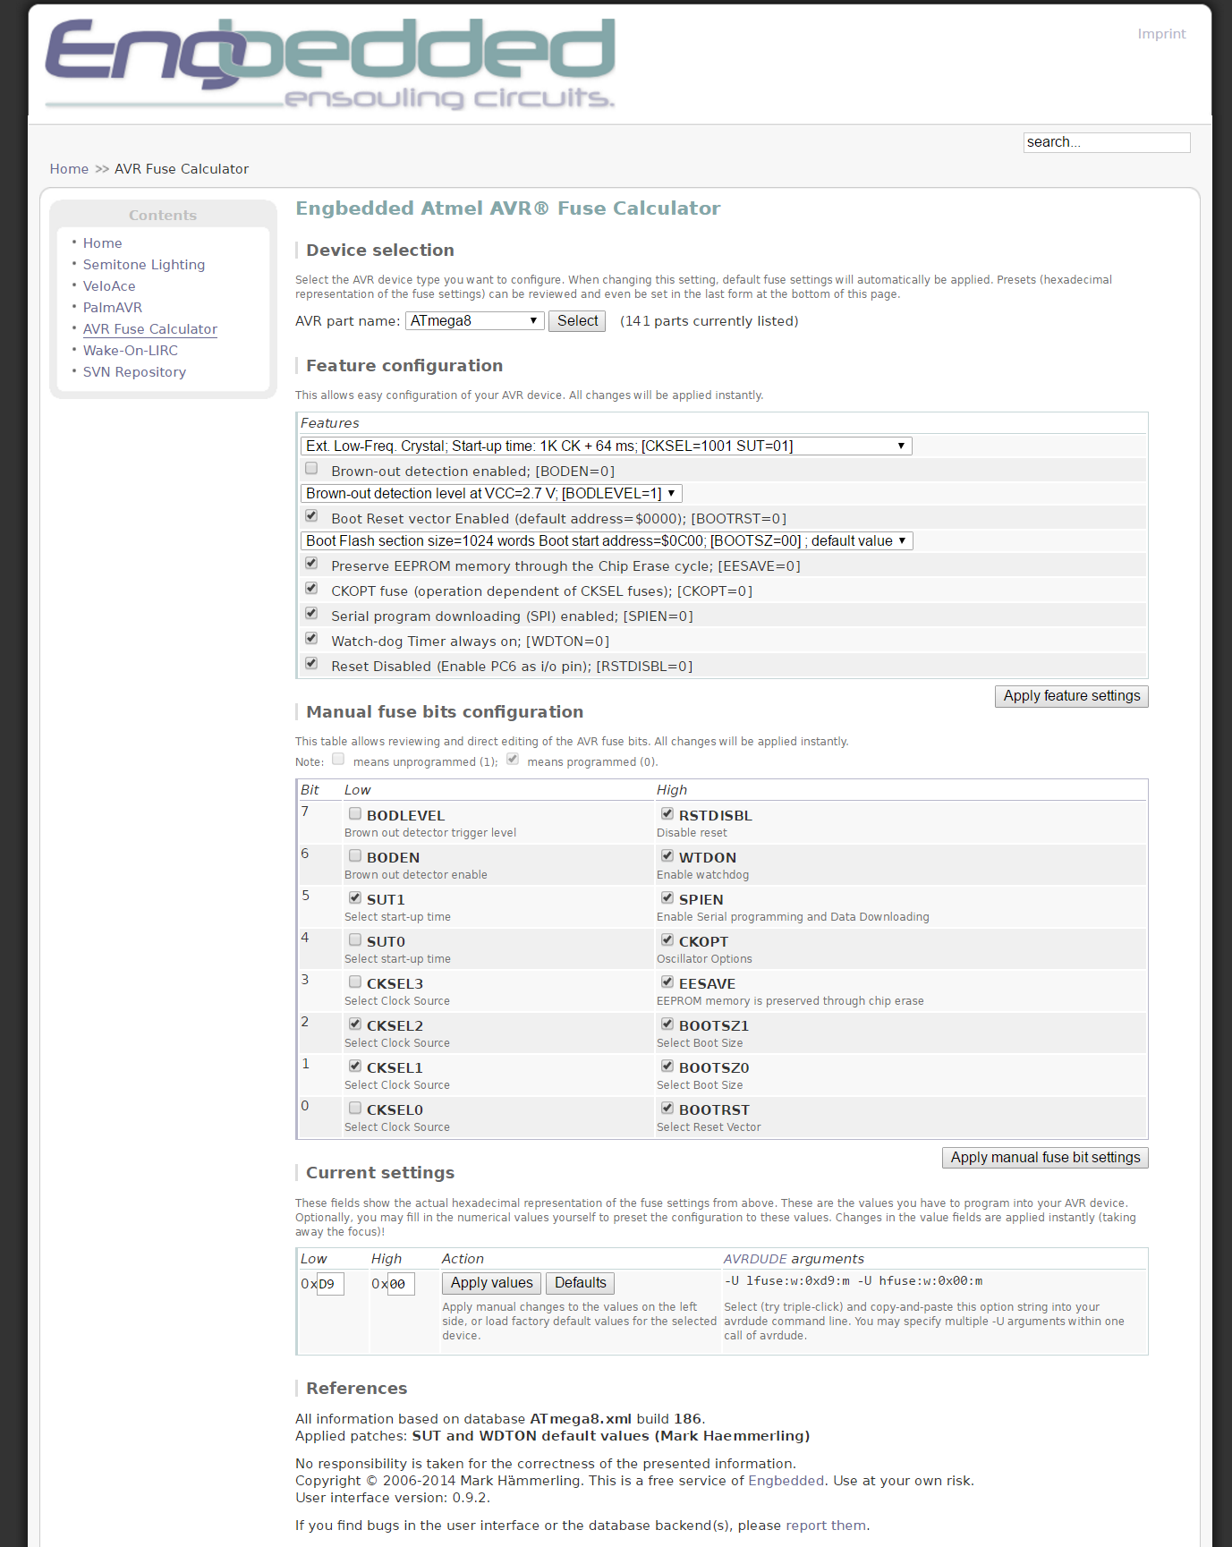Click Apply manual fuse bit settings
Viewport: 1232px width, 1547px height.
1045,1158
